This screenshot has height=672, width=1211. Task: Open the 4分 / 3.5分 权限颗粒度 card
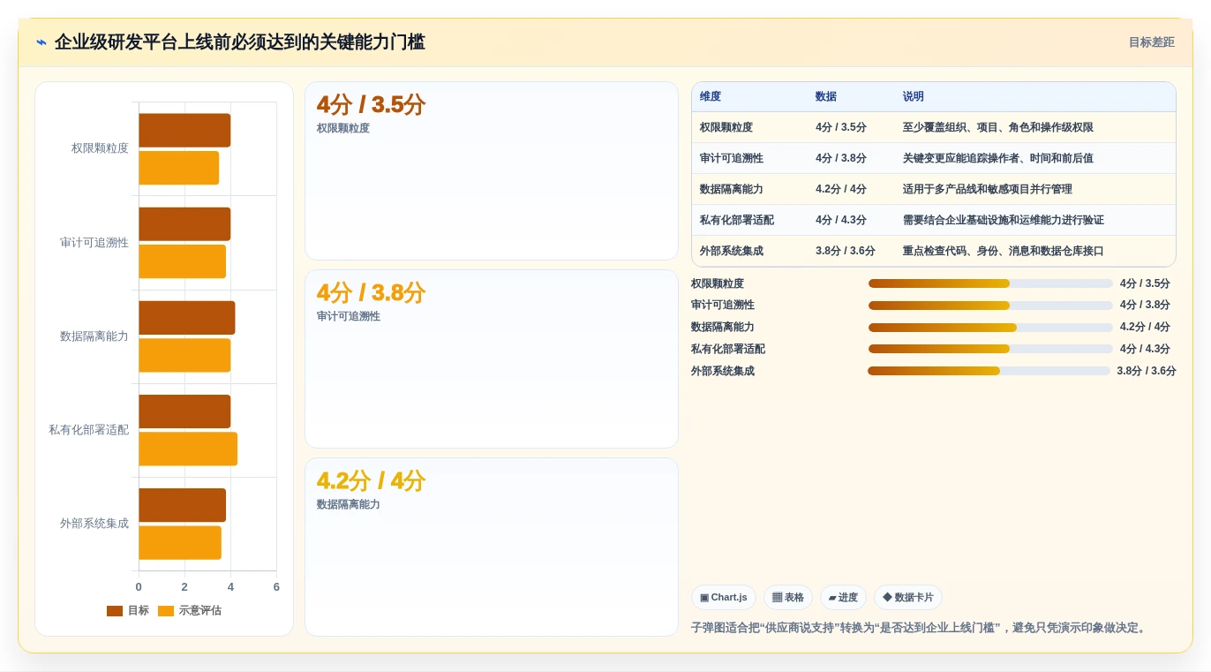pyautogui.click(x=492, y=171)
